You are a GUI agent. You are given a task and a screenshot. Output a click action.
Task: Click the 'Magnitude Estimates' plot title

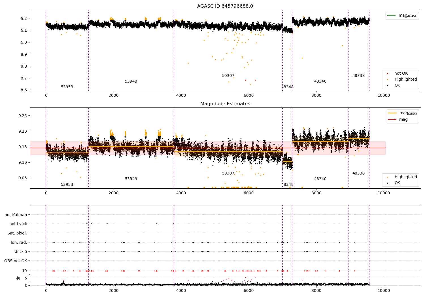click(225, 104)
